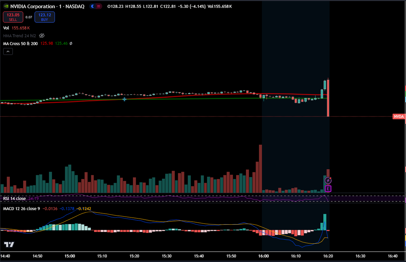Click the 15:00 label on time axis
Image resolution: width=406 pixels, height=262 pixels.
[x=70, y=256]
